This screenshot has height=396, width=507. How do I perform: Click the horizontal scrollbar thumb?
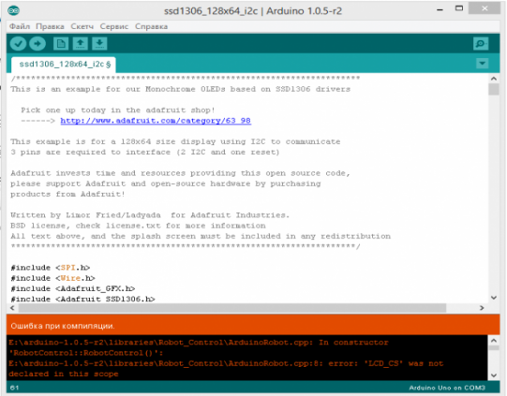click(x=232, y=308)
